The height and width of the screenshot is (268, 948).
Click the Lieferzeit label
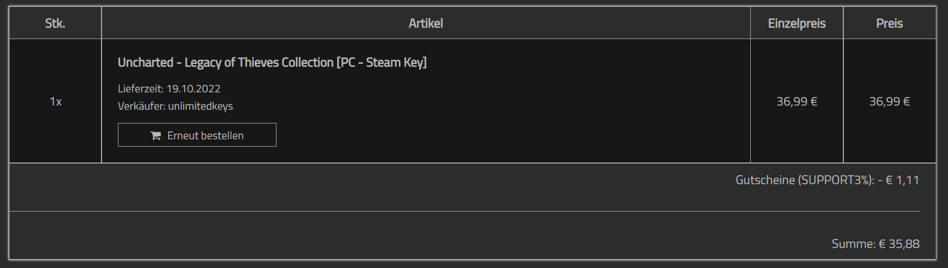pyautogui.click(x=140, y=89)
